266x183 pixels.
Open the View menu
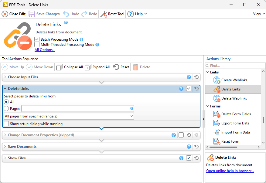click(259, 14)
